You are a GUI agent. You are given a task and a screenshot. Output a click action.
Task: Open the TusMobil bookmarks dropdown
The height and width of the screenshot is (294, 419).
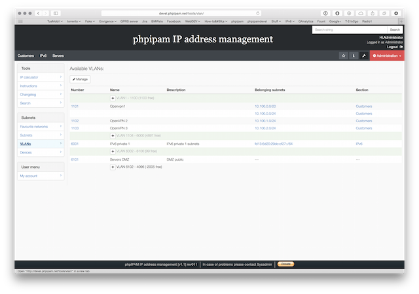pyautogui.click(x=55, y=22)
